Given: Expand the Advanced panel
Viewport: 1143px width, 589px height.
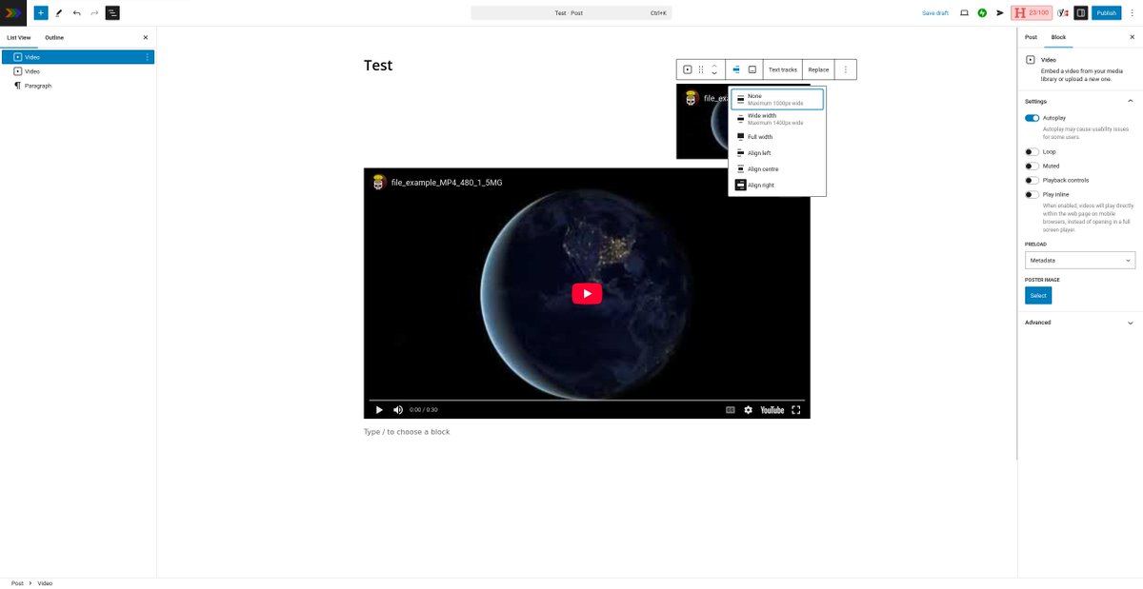Looking at the screenshot, I should [1080, 323].
